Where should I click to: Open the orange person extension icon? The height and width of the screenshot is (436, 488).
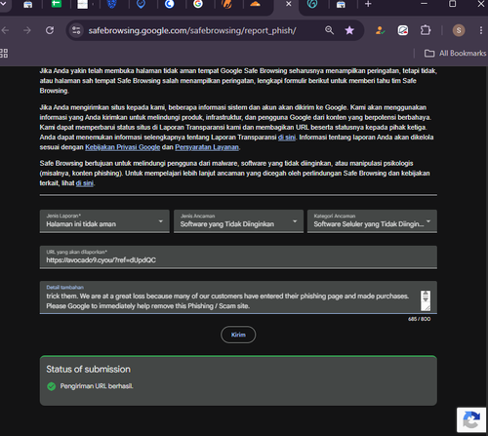tap(380, 30)
